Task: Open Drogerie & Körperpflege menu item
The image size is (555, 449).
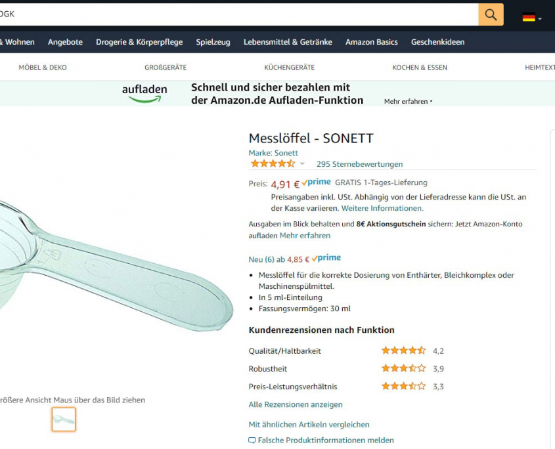Action: tap(139, 42)
